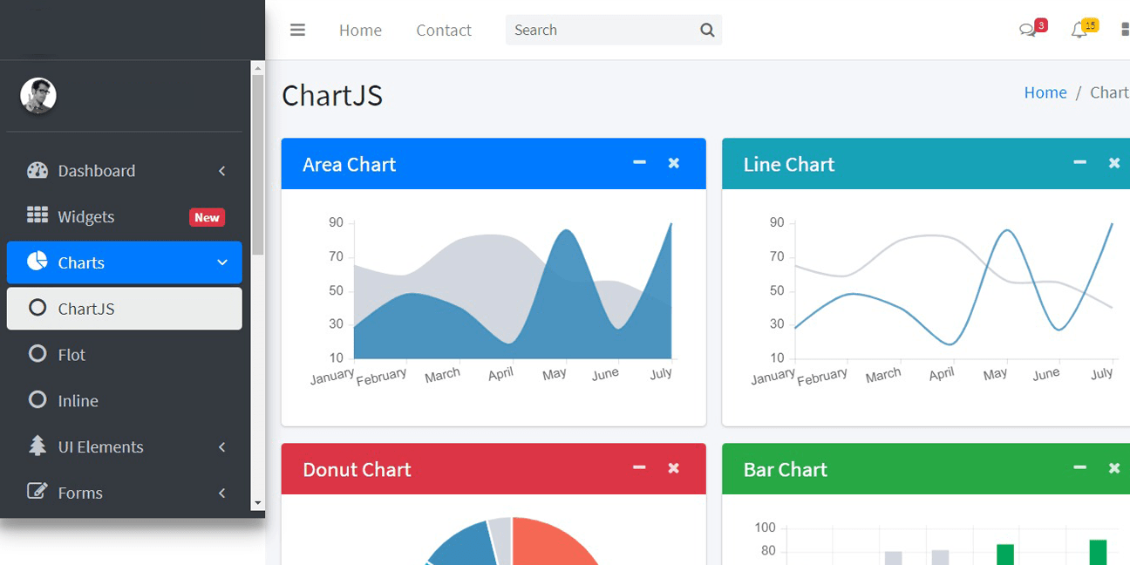Go to Home in top navbar

(360, 31)
